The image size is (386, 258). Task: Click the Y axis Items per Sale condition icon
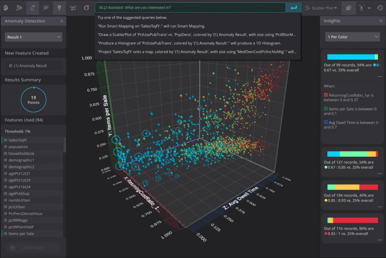click(x=326, y=109)
